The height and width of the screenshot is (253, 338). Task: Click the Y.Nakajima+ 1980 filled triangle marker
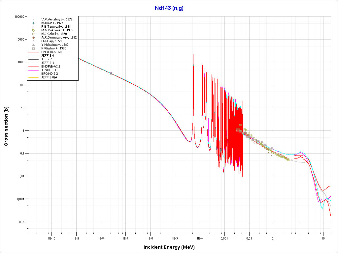tap(34, 45)
